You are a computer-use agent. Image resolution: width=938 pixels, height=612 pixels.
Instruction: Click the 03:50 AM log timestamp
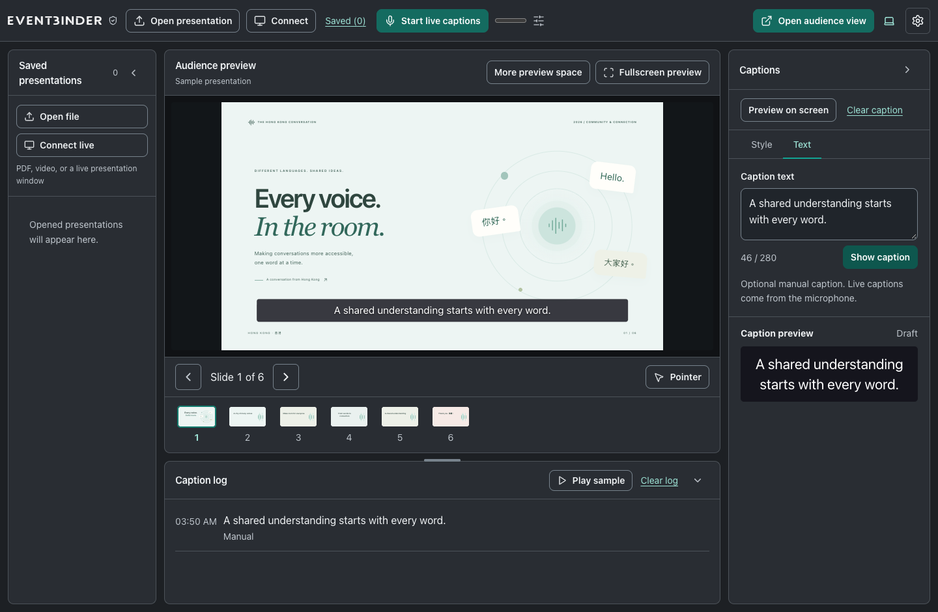pos(196,522)
